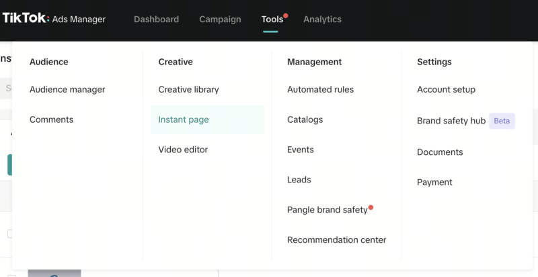Go to the Analytics tab

[x=322, y=19]
